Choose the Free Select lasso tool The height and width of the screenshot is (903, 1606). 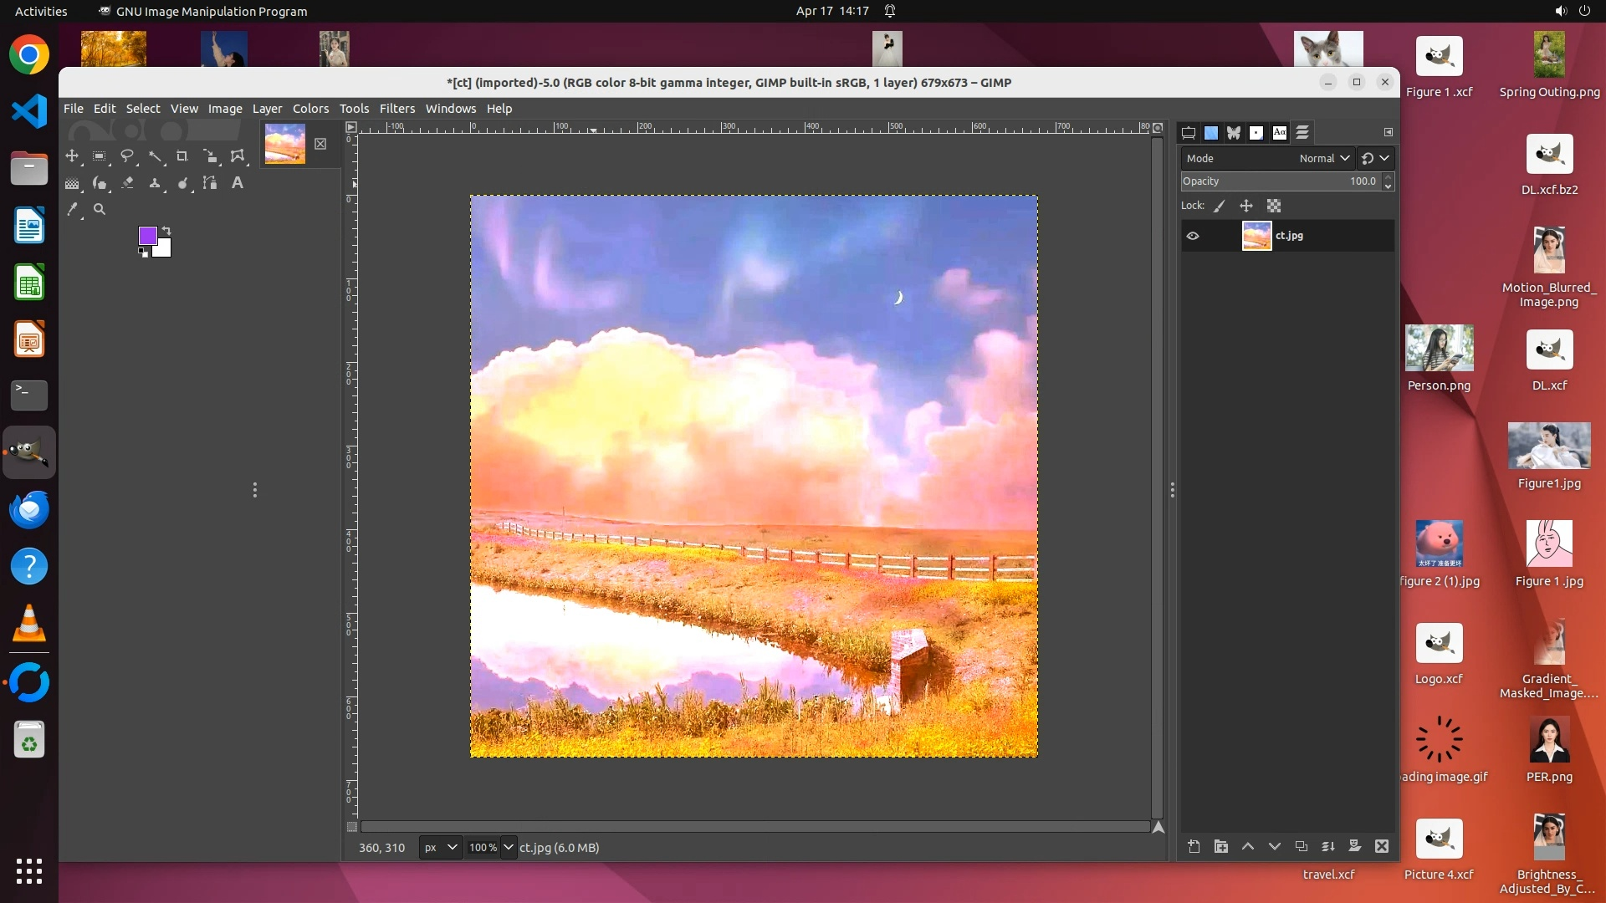coord(127,156)
